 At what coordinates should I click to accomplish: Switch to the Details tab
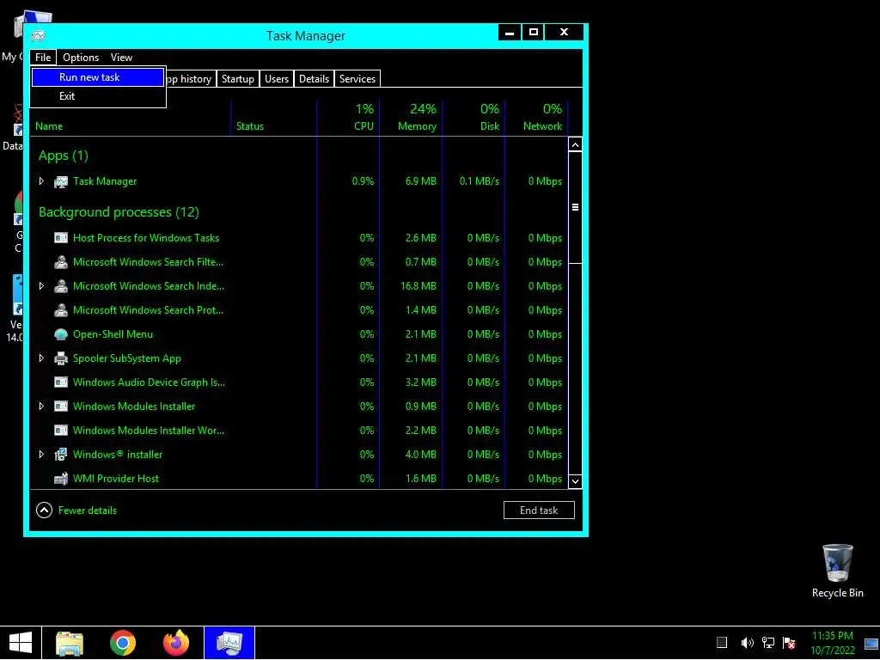pos(315,79)
